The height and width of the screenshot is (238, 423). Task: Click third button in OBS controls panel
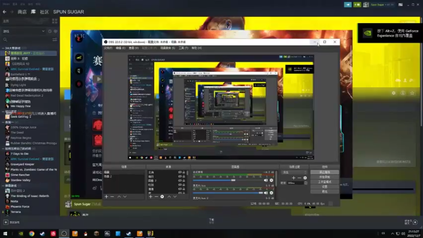pyautogui.click(x=325, y=182)
